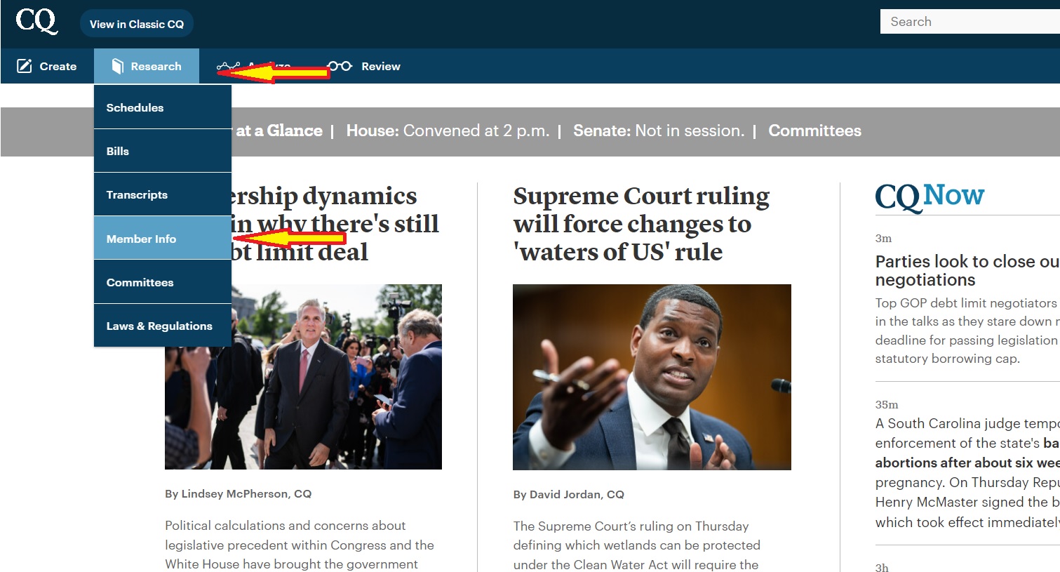Click the Michael Regan article photo
The width and height of the screenshot is (1060, 572).
(652, 377)
